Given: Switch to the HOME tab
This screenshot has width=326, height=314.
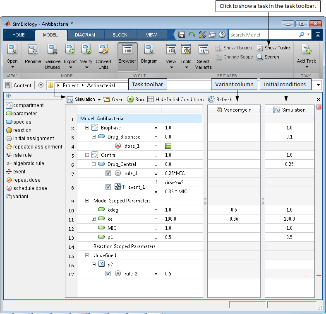Looking at the screenshot, I should [x=19, y=35].
